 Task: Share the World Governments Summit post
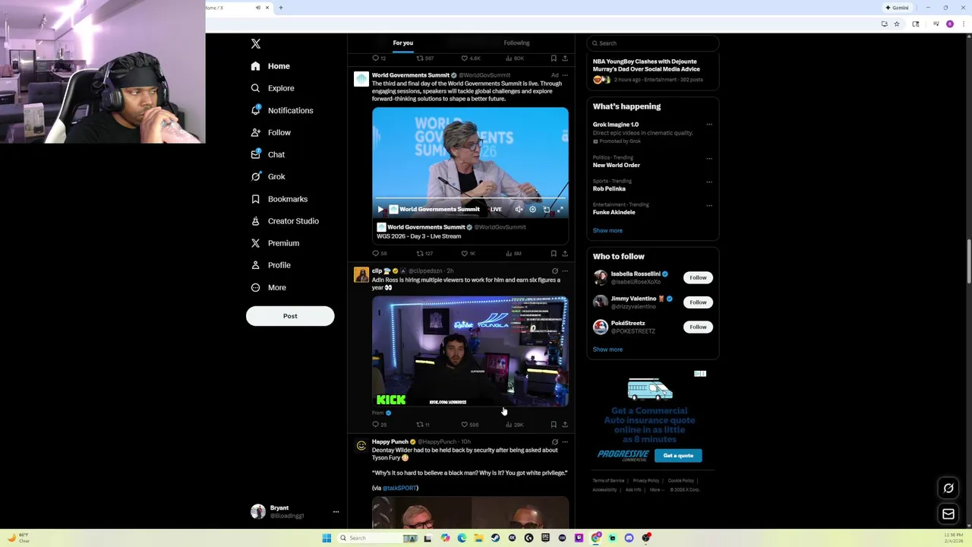[564, 253]
